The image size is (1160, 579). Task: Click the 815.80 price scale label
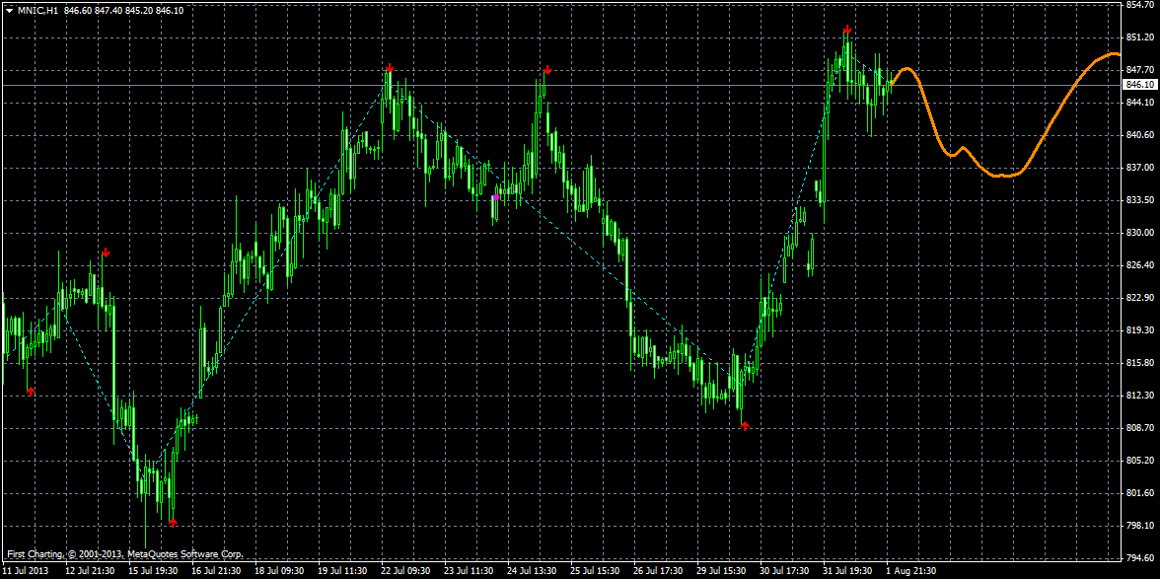[1140, 362]
